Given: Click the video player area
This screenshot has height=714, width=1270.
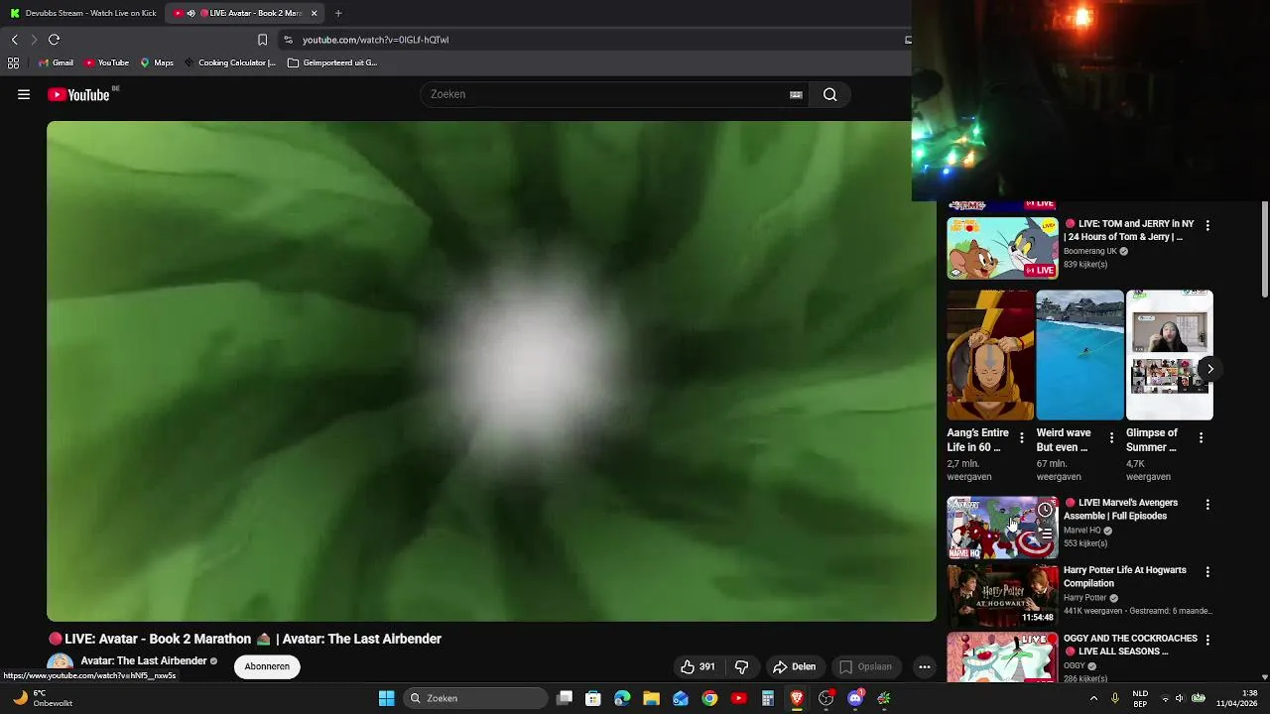Looking at the screenshot, I should pyautogui.click(x=491, y=371).
